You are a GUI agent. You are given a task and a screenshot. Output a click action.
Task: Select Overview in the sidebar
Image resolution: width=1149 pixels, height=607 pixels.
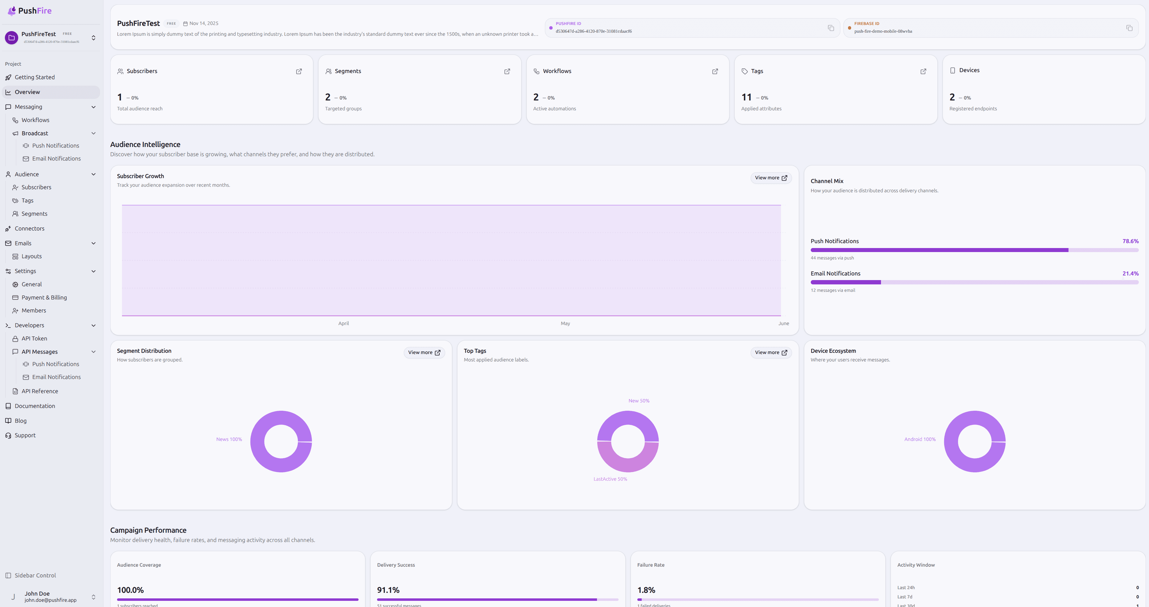(51, 92)
